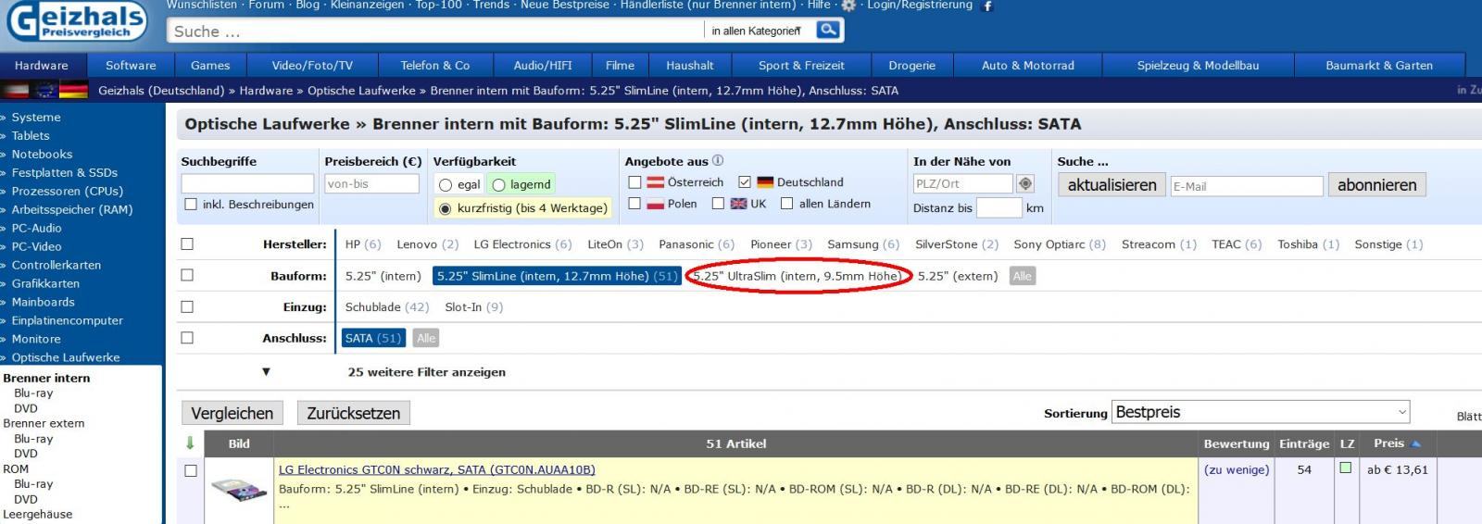The width and height of the screenshot is (1482, 524).
Task: Click the Preisbereich von-bis field
Action: point(371,183)
